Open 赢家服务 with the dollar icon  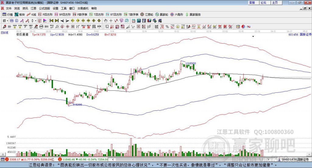point(193,15)
